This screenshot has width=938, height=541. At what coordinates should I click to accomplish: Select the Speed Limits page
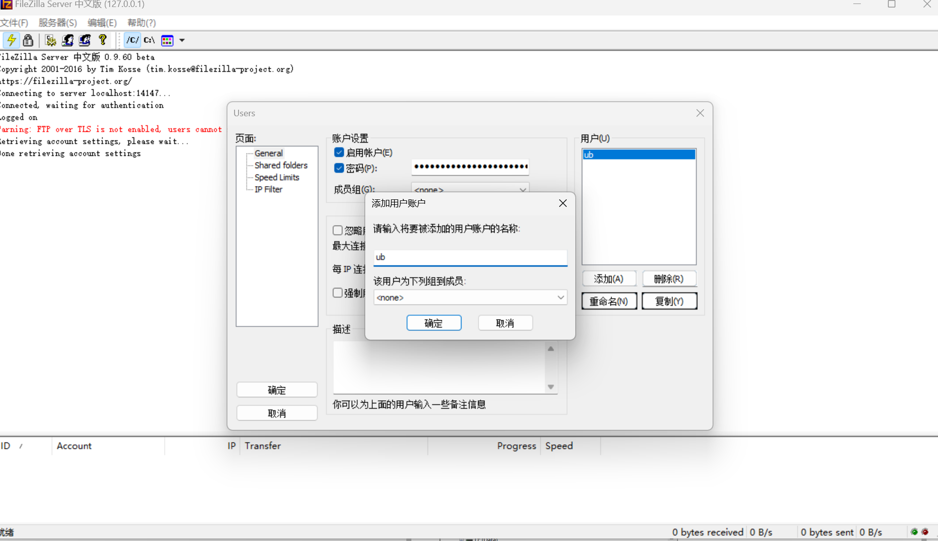(277, 177)
